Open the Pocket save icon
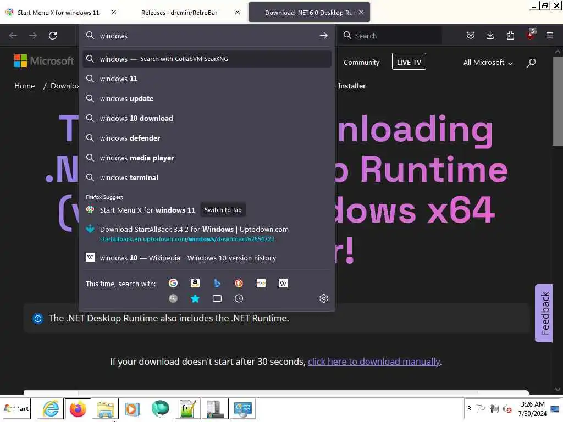This screenshot has width=563, height=422. pyautogui.click(x=471, y=35)
